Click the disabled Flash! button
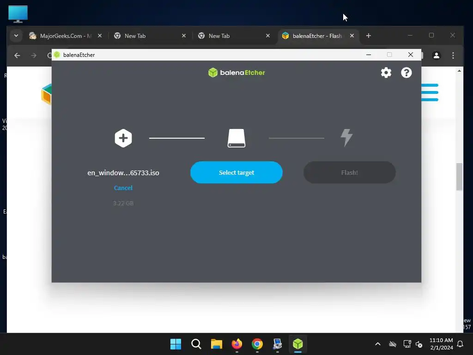This screenshot has width=473, height=355. [349, 172]
